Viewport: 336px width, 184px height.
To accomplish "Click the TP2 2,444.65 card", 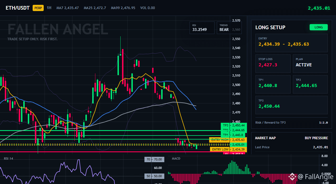I will (x=310, y=84).
